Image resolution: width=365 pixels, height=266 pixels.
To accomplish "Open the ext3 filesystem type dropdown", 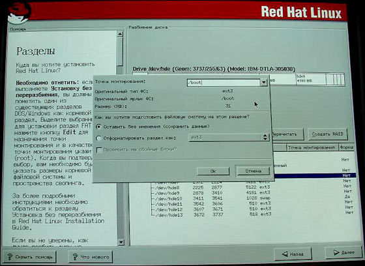I will coord(229,138).
